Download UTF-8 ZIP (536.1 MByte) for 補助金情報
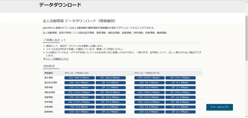 click(180, 92)
